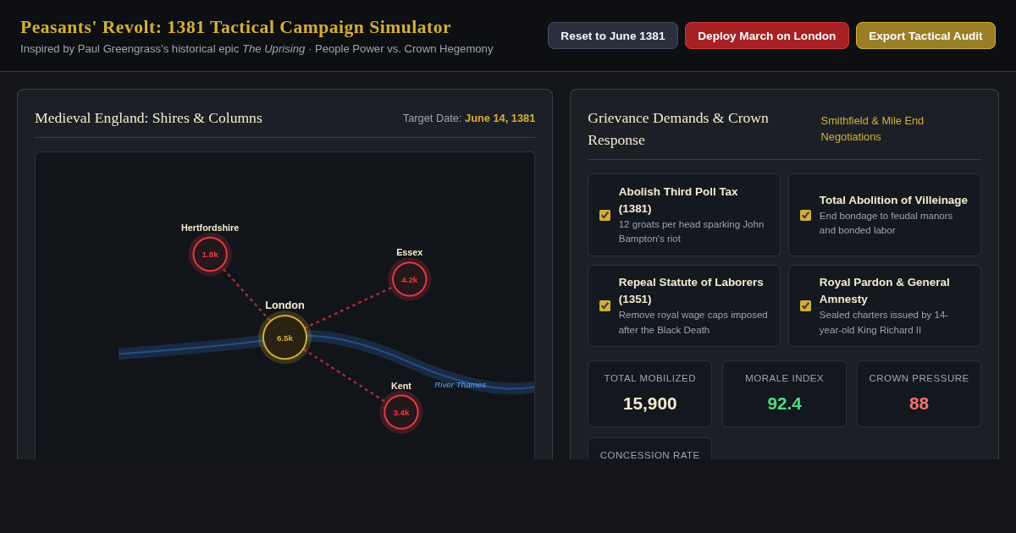This screenshot has height=533, width=1016.
Task: Click the Grievance Demands & Crown Response heading
Action: (x=678, y=129)
